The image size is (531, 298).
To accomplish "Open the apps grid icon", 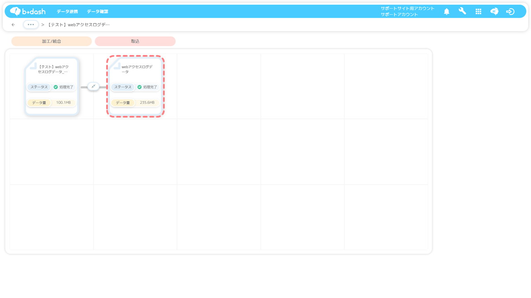I will click(478, 12).
